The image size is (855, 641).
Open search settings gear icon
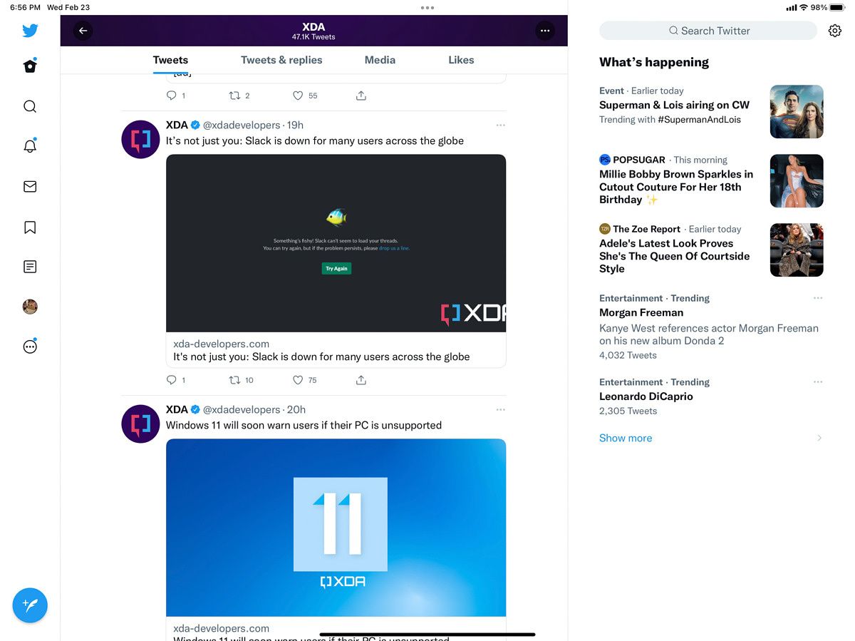(835, 31)
